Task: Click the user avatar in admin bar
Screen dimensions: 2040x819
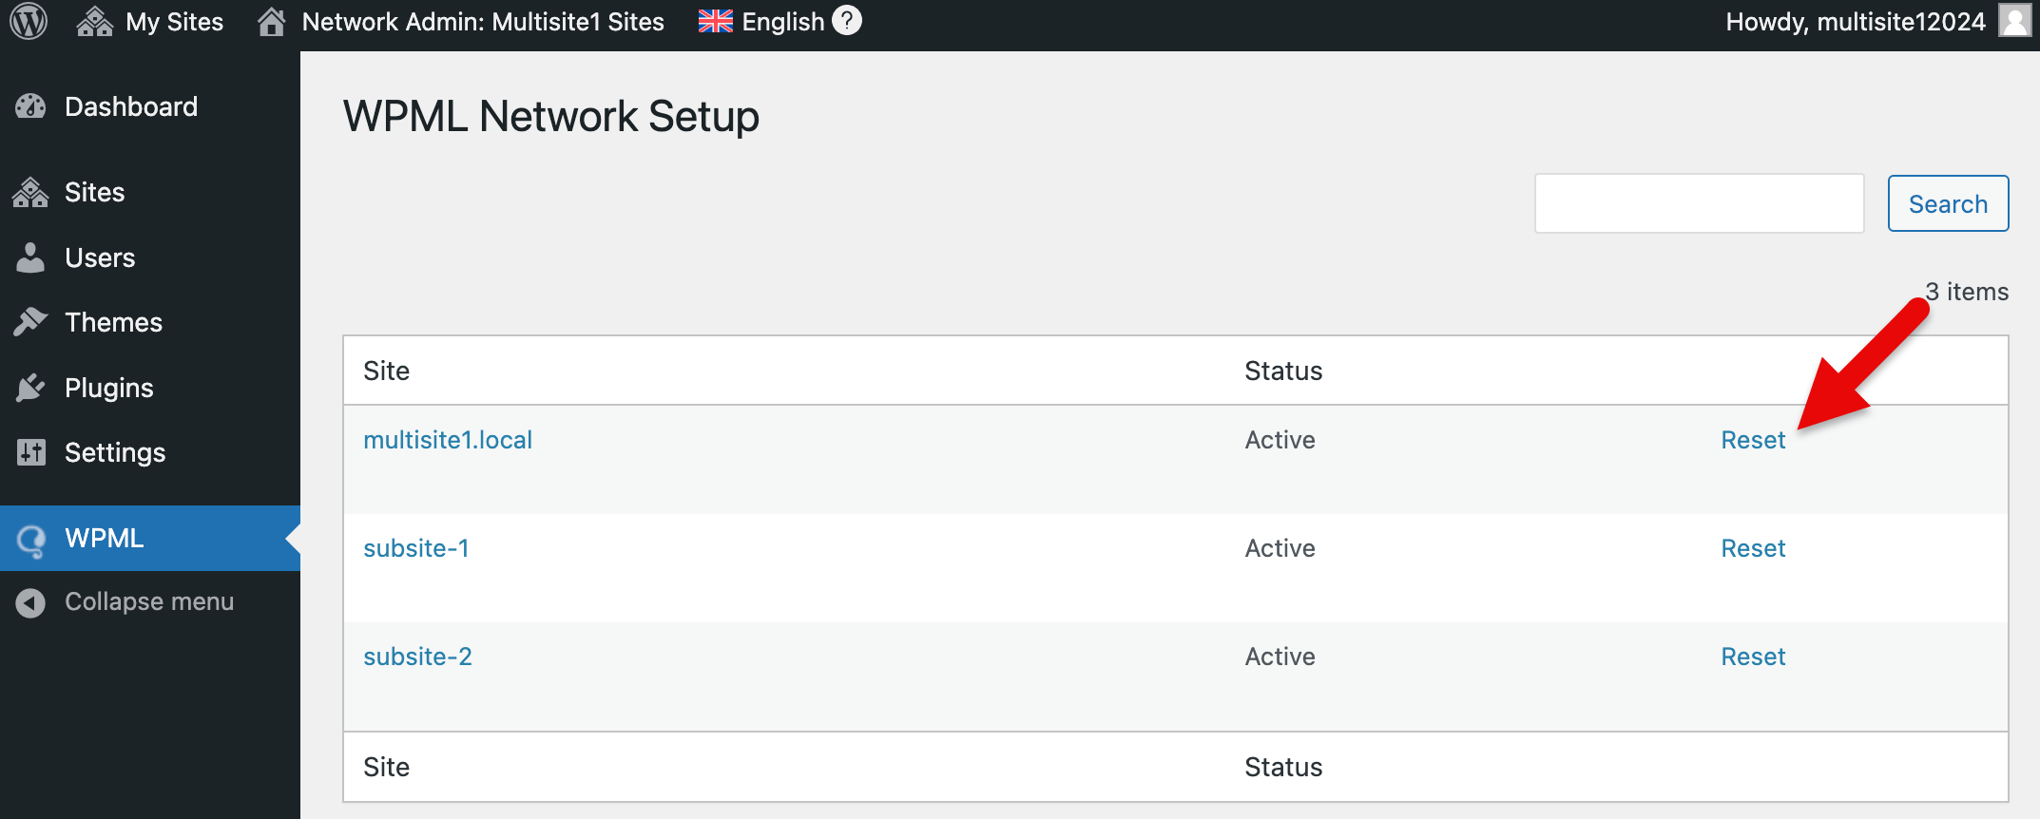Action: pyautogui.click(x=2014, y=21)
